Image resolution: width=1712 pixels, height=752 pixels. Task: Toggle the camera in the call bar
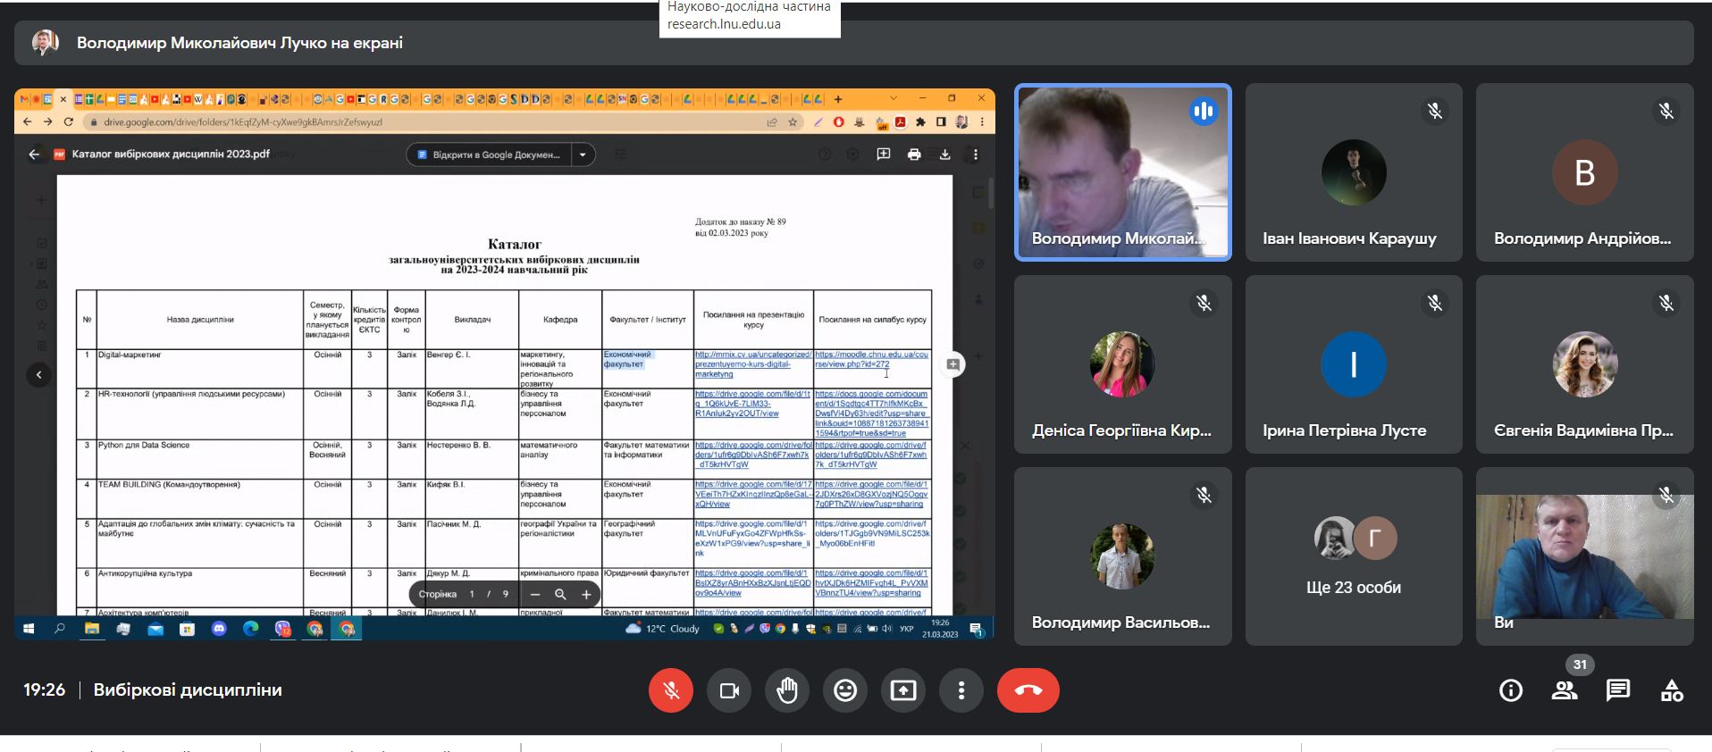point(729,690)
